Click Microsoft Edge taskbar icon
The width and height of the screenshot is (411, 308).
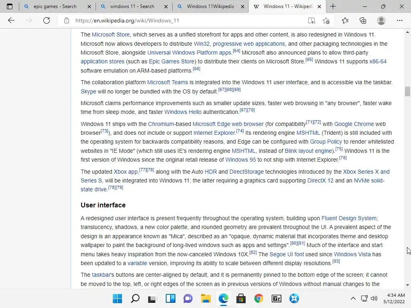click(223, 298)
